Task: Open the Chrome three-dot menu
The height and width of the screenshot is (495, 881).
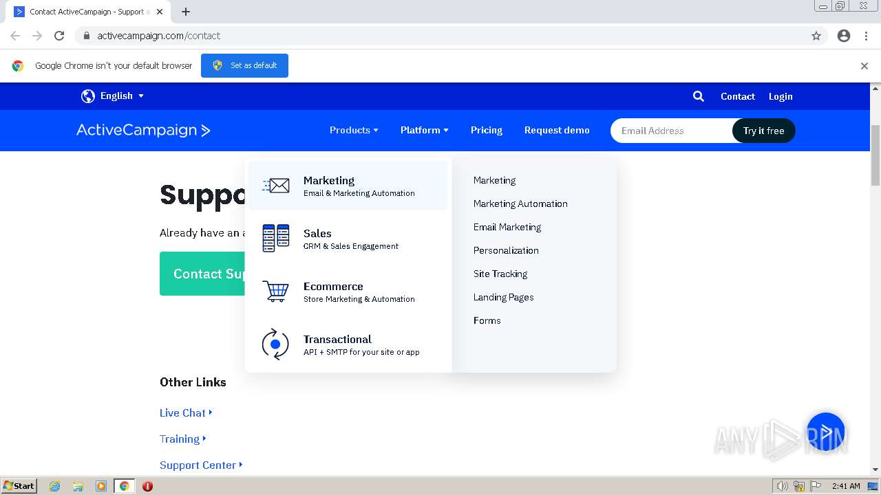Action: [866, 36]
